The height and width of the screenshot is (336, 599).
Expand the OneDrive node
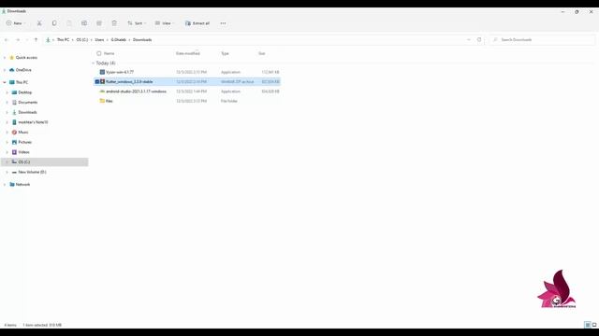[5, 70]
